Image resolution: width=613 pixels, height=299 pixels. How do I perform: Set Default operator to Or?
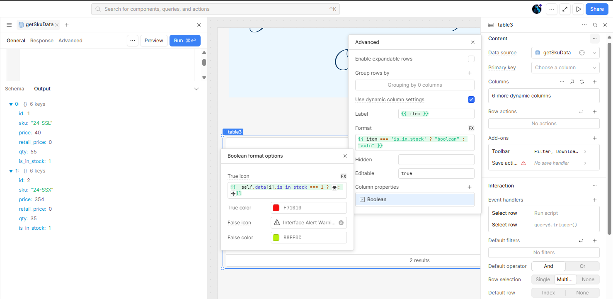click(x=582, y=266)
